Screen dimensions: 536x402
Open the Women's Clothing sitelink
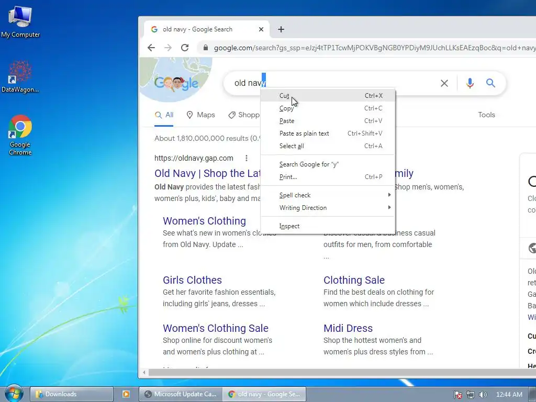pos(205,221)
